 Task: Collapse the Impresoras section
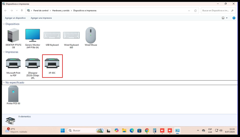pyautogui.click(x=4, y=52)
